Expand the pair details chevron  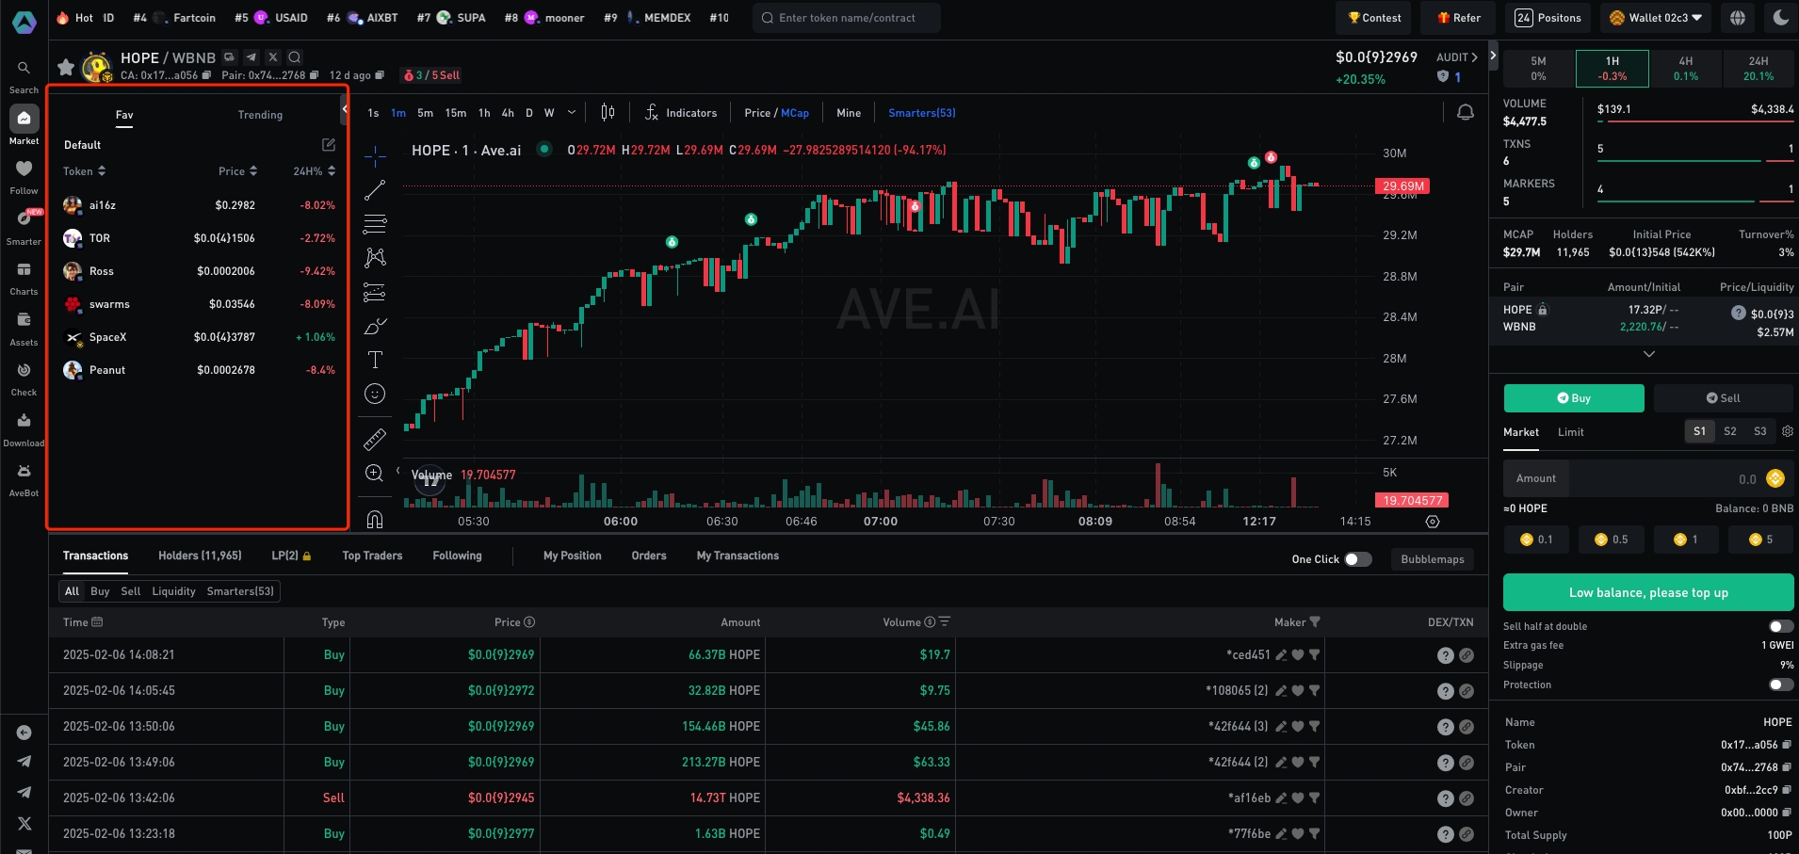1648,354
